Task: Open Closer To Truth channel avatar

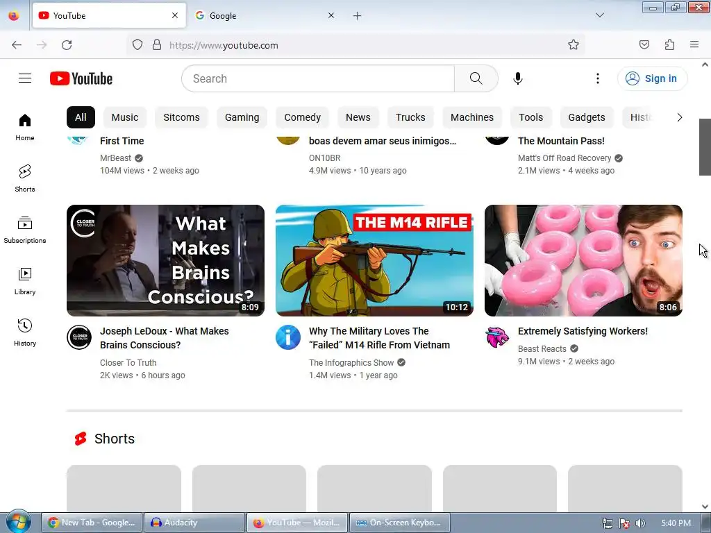Action: 79,337
